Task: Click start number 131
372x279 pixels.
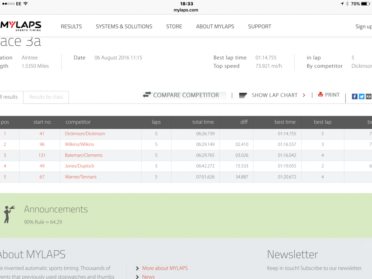Action: point(42,155)
